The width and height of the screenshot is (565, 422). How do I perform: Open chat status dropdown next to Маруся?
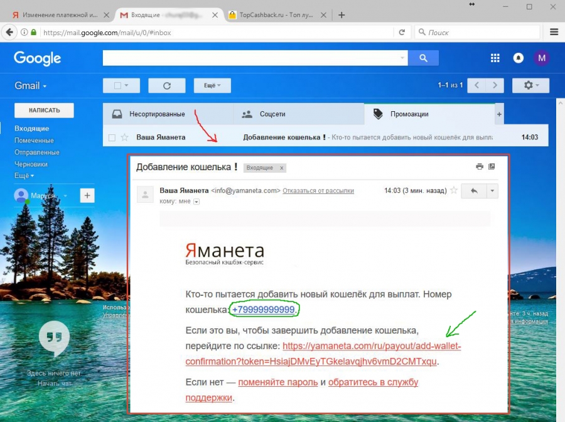click(x=65, y=196)
